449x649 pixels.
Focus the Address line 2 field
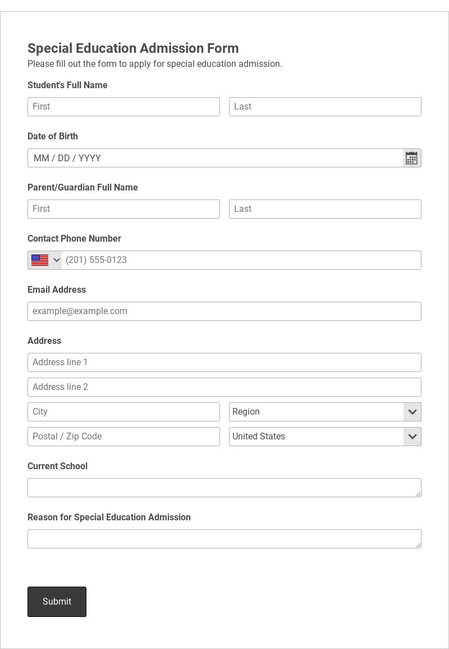click(x=224, y=387)
